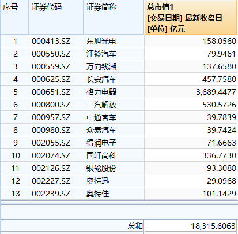Sort by 证券代码 column header
238x234 pixels.
click(x=56, y=17)
